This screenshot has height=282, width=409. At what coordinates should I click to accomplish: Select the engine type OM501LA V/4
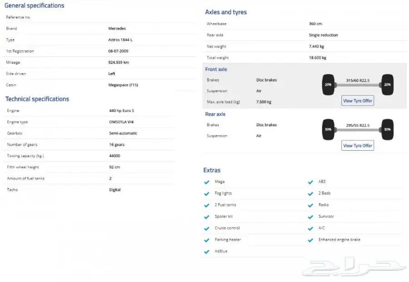121,122
